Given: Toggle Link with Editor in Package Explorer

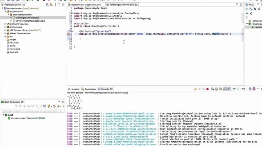Looking at the screenshot, I should (x=51, y=4).
